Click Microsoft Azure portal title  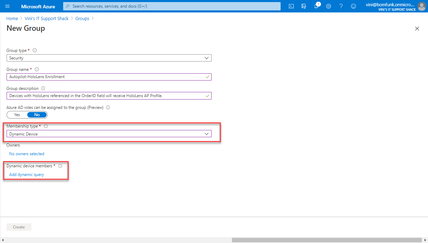[x=38, y=6]
